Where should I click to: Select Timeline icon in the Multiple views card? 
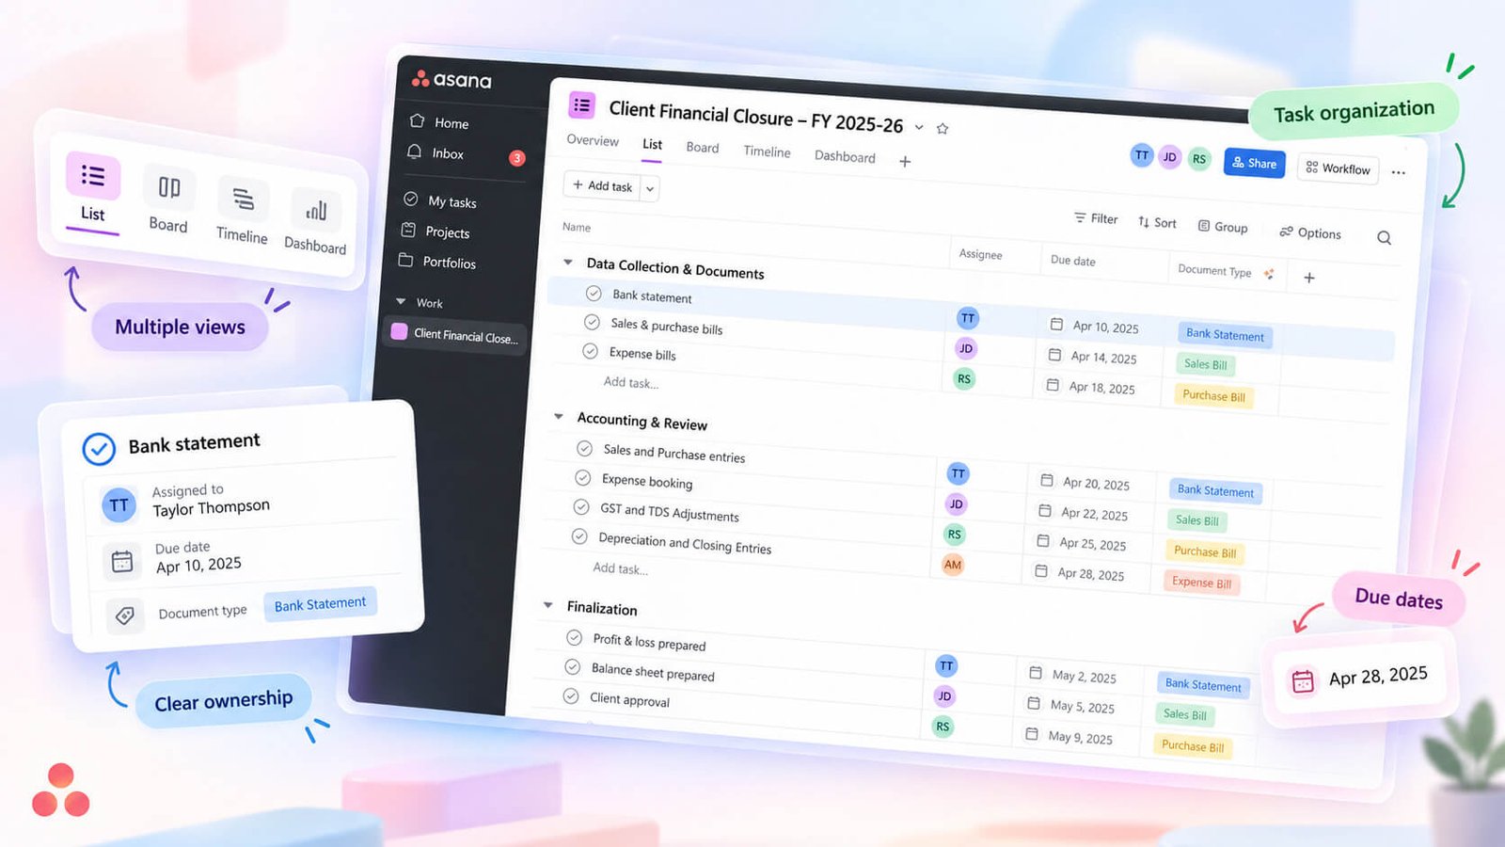244,199
